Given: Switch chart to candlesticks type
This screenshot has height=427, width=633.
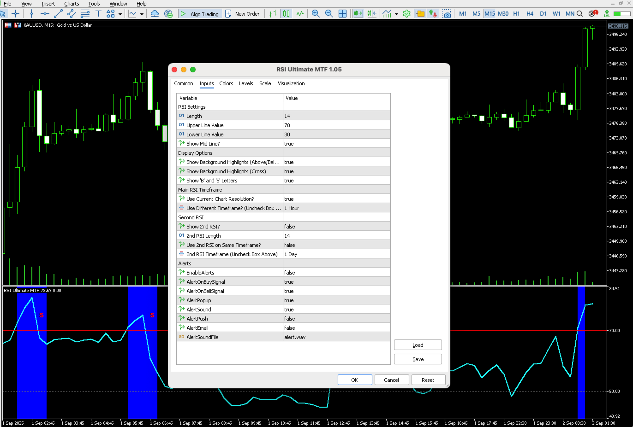Looking at the screenshot, I should coord(287,14).
